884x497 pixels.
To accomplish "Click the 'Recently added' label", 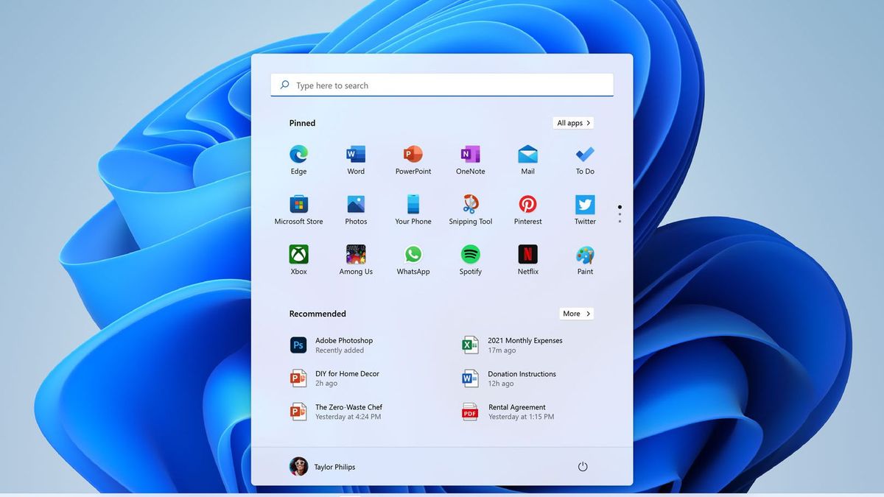I will pyautogui.click(x=340, y=350).
